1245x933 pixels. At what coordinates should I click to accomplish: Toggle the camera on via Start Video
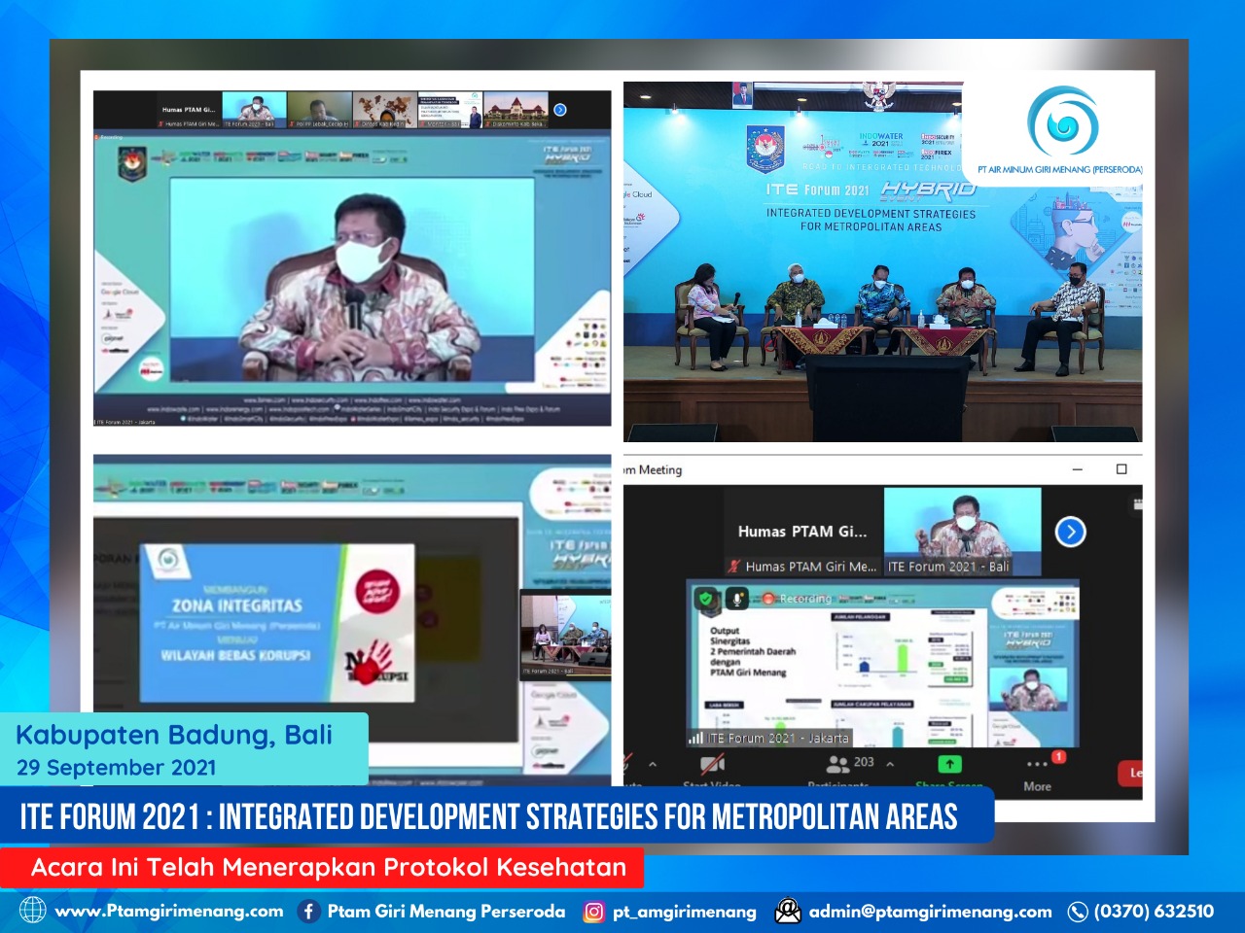[711, 763]
